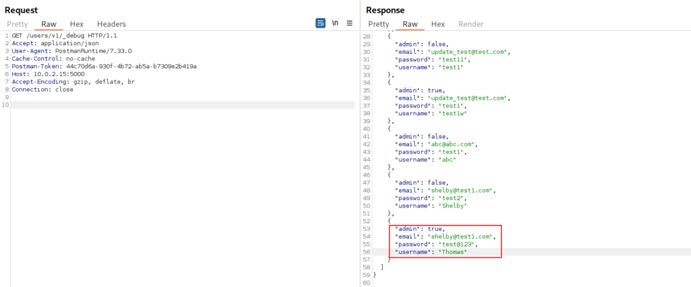This screenshot has height=287, width=691.
Task: Click the email value on line 30
Action: point(469,52)
